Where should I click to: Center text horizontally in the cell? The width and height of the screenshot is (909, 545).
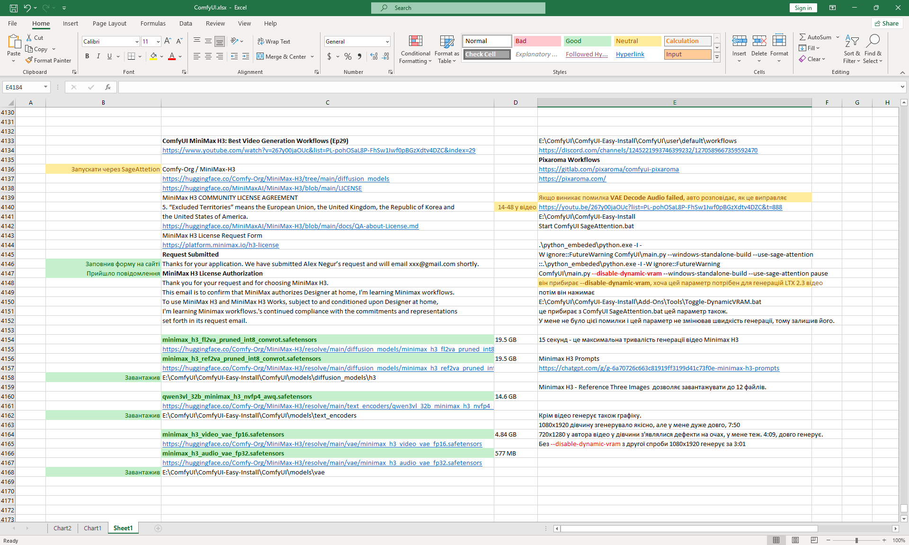coord(208,56)
